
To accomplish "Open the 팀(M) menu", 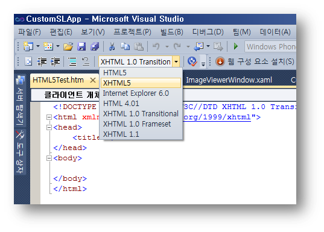I will [x=241, y=32].
